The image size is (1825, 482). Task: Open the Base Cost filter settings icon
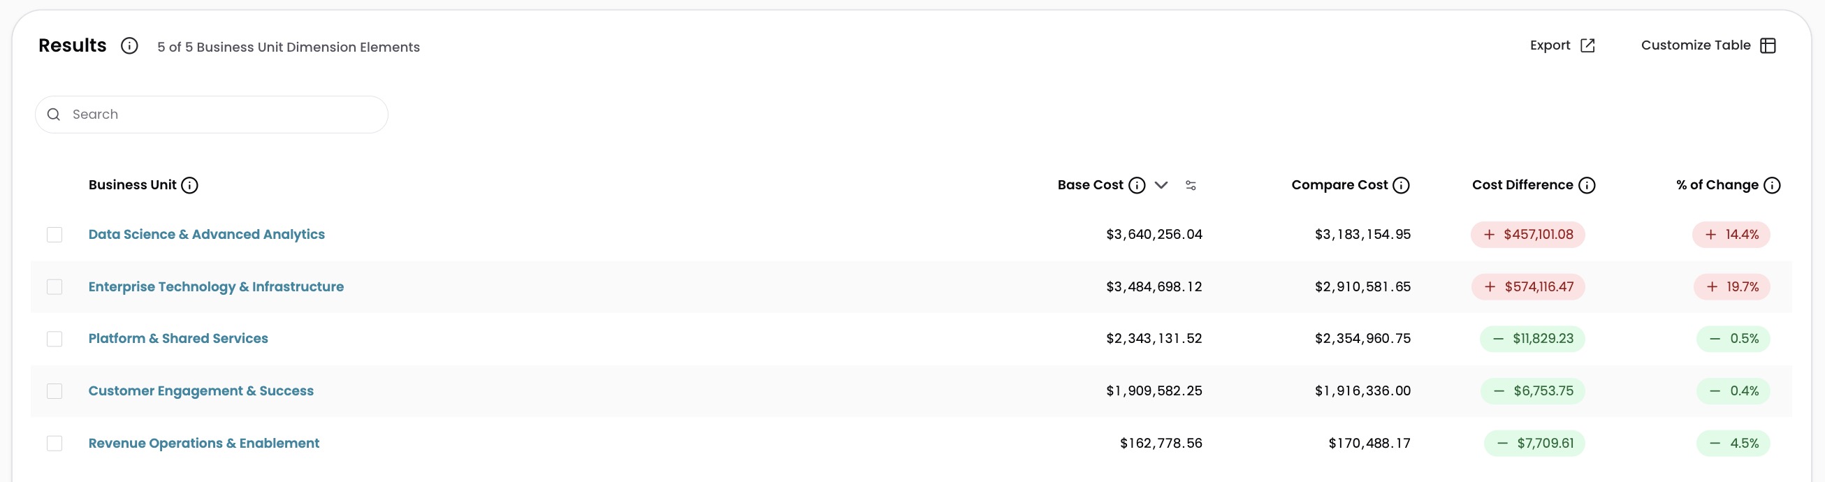1191,185
